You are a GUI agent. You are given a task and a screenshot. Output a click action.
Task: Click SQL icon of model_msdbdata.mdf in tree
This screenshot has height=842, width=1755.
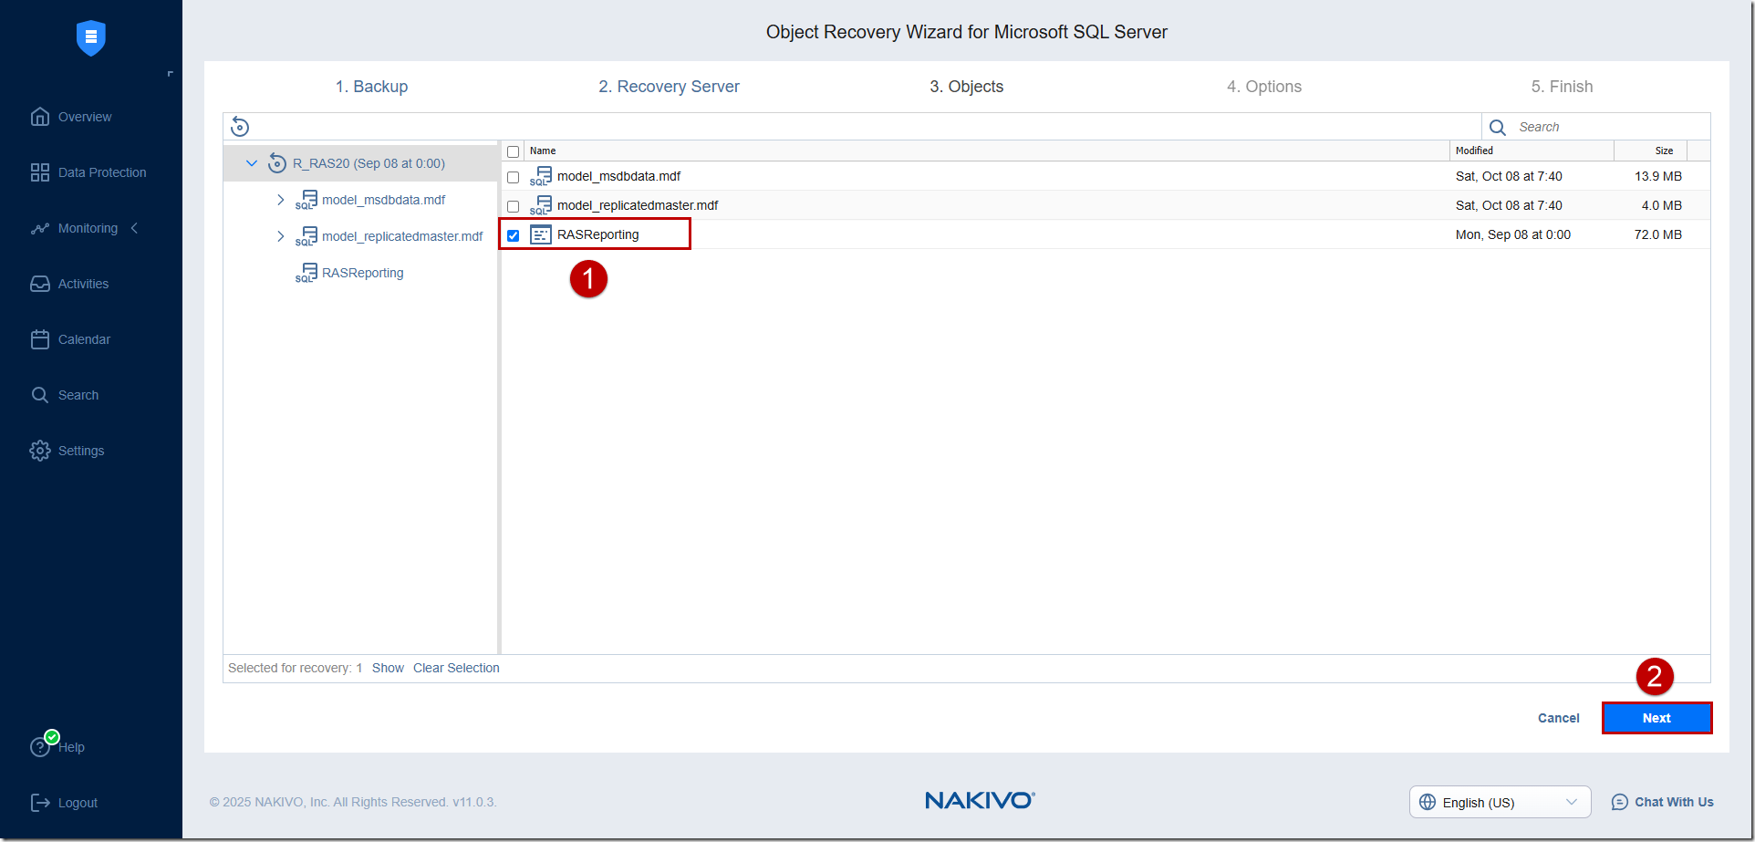[306, 200]
